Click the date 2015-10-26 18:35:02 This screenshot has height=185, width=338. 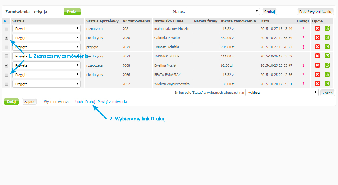pyautogui.click(x=276, y=56)
